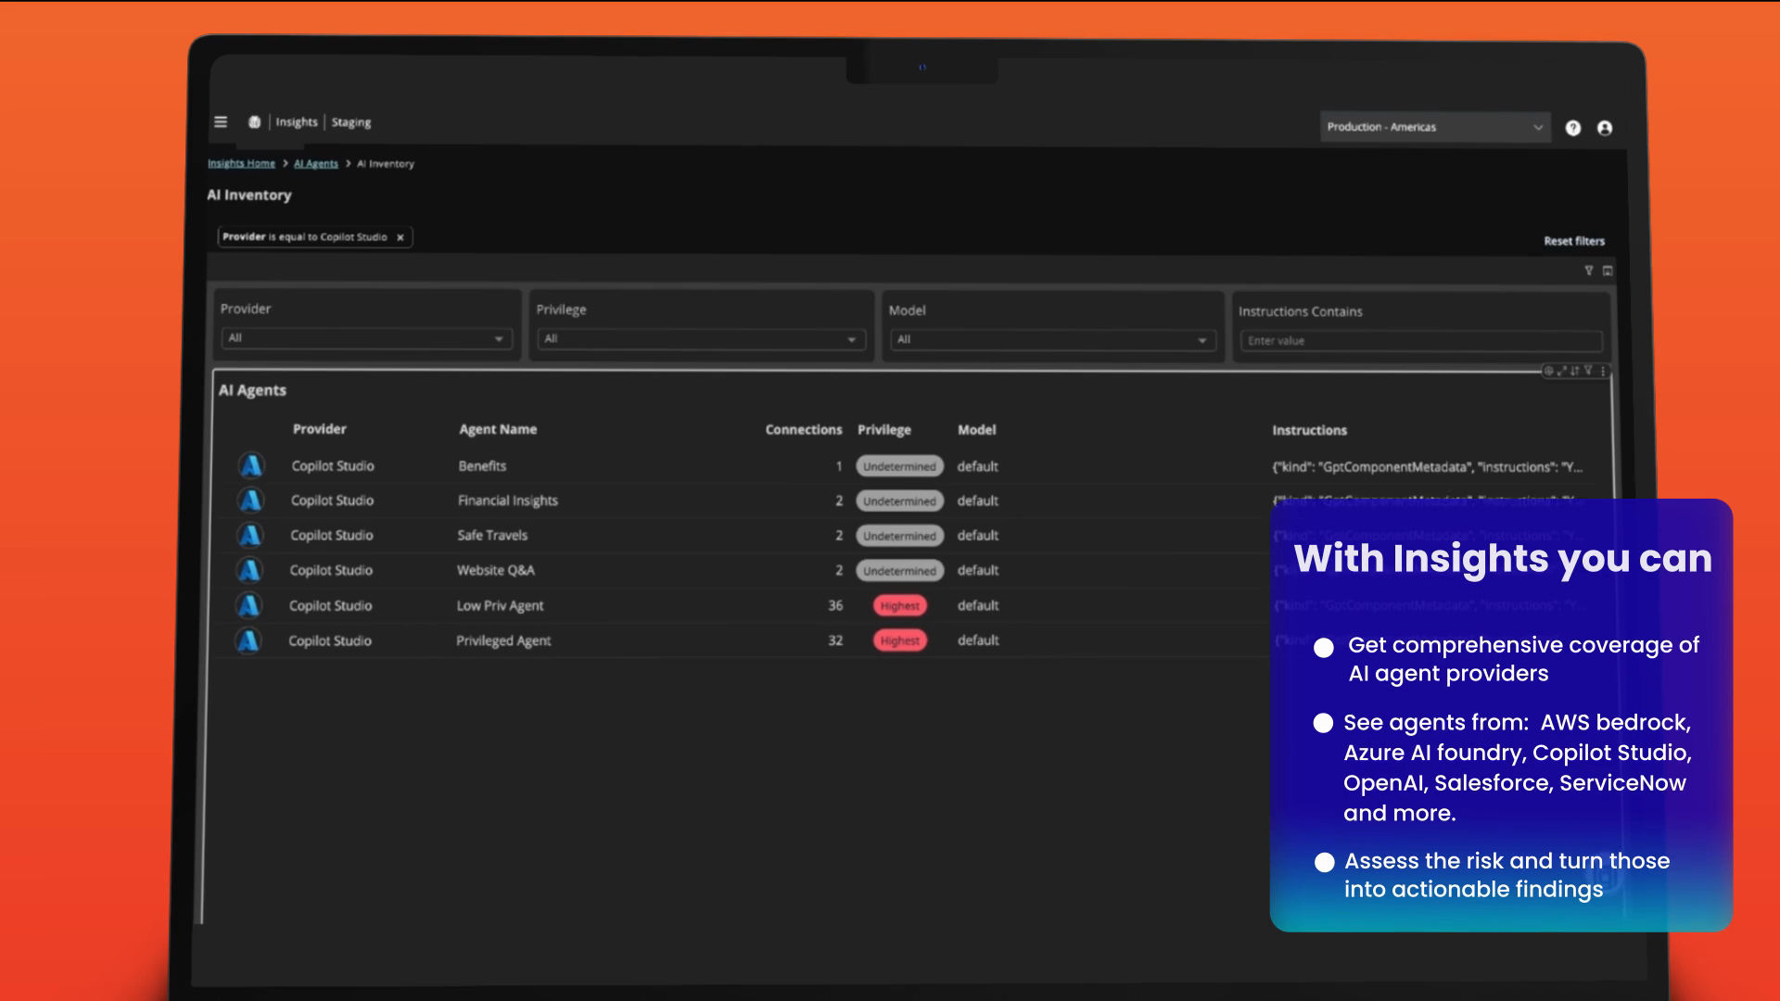Image resolution: width=1780 pixels, height=1001 pixels.
Task: Click the Copilot Studio icon for Privileged Agent
Action: coord(248,640)
